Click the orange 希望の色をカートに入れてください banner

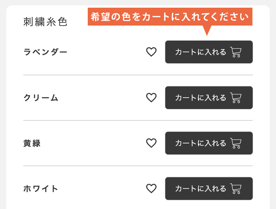(170, 17)
